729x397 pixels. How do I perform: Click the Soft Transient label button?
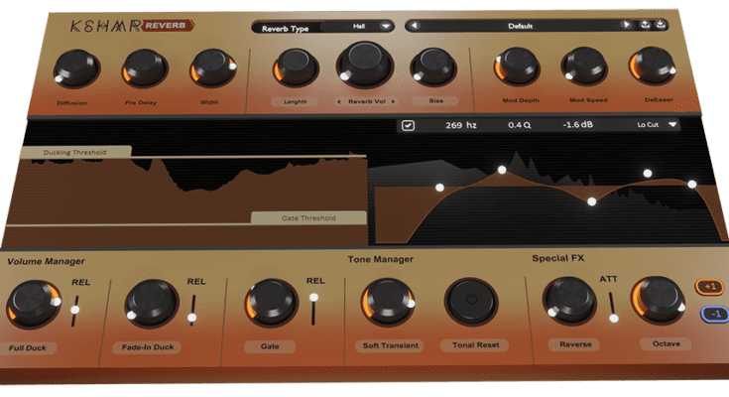387,345
